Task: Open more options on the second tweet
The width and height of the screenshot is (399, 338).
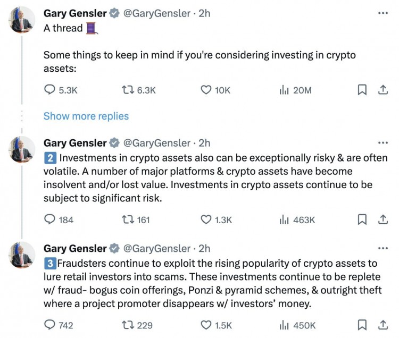Action: (383, 142)
